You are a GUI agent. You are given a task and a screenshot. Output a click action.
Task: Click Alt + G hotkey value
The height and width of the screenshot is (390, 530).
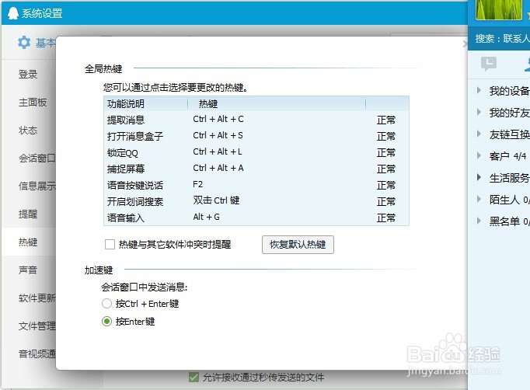tap(207, 217)
